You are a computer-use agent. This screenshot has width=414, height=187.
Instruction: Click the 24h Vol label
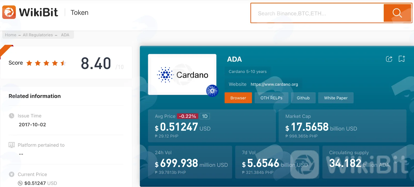coord(163,153)
